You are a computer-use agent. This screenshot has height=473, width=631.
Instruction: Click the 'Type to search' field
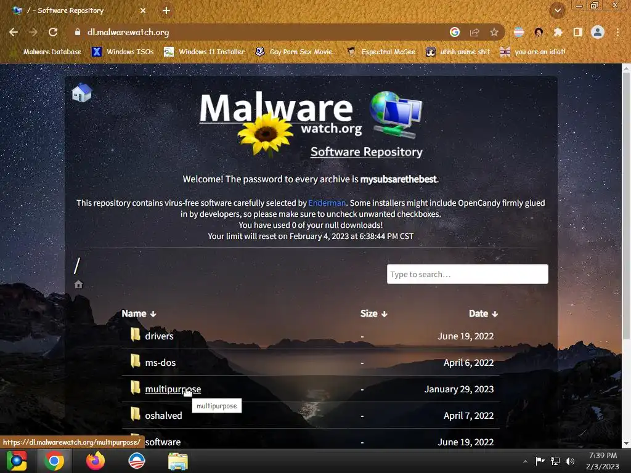467,274
